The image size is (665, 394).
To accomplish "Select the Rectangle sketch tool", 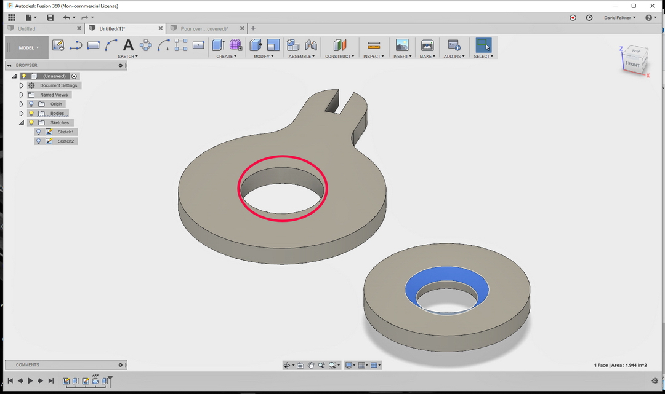I will [x=93, y=45].
